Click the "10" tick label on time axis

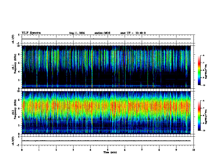pos(194,150)
